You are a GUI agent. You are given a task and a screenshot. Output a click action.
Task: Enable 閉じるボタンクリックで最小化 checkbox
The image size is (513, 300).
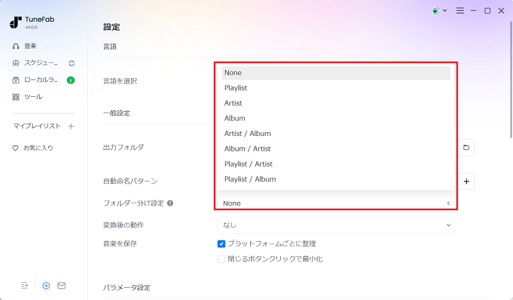pos(221,259)
